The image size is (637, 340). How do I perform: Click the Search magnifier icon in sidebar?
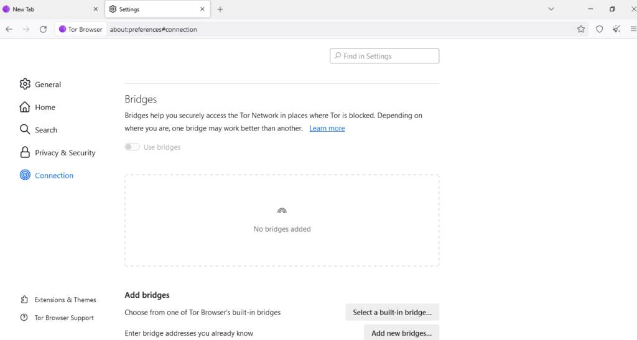[25, 129]
